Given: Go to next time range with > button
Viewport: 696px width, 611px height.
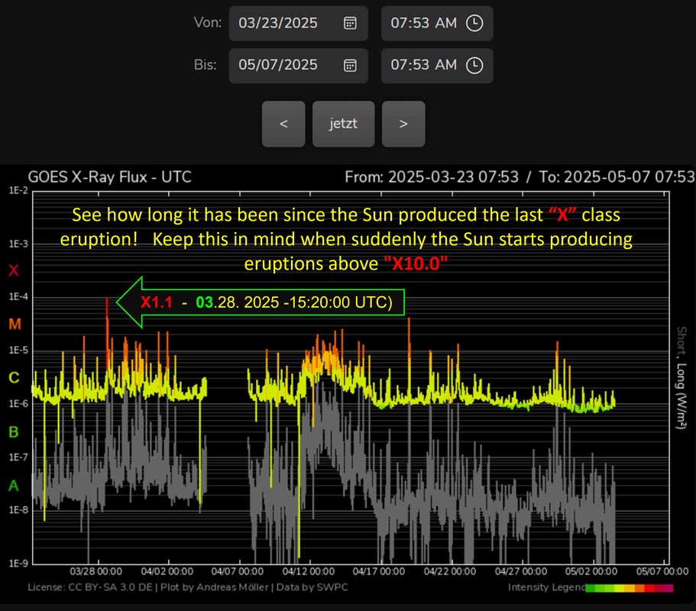Looking at the screenshot, I should click(x=403, y=124).
